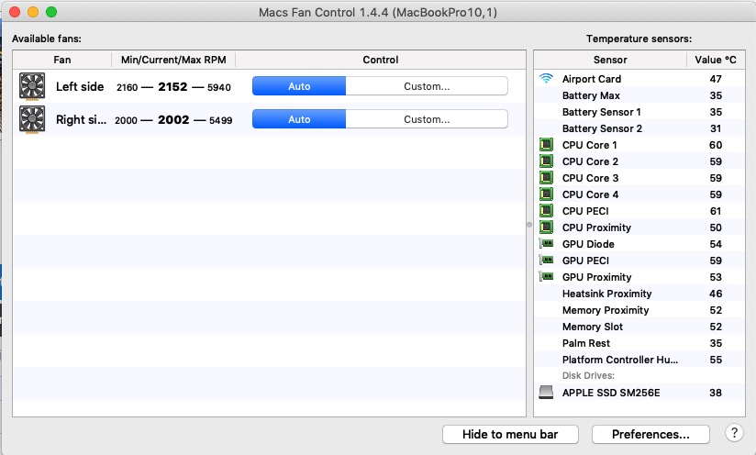The width and height of the screenshot is (756, 455).
Task: Select the Heatsink Proximity sensor row
Action: coord(639,294)
